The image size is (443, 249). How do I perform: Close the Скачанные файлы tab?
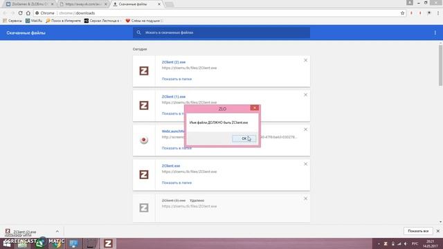[159, 4]
